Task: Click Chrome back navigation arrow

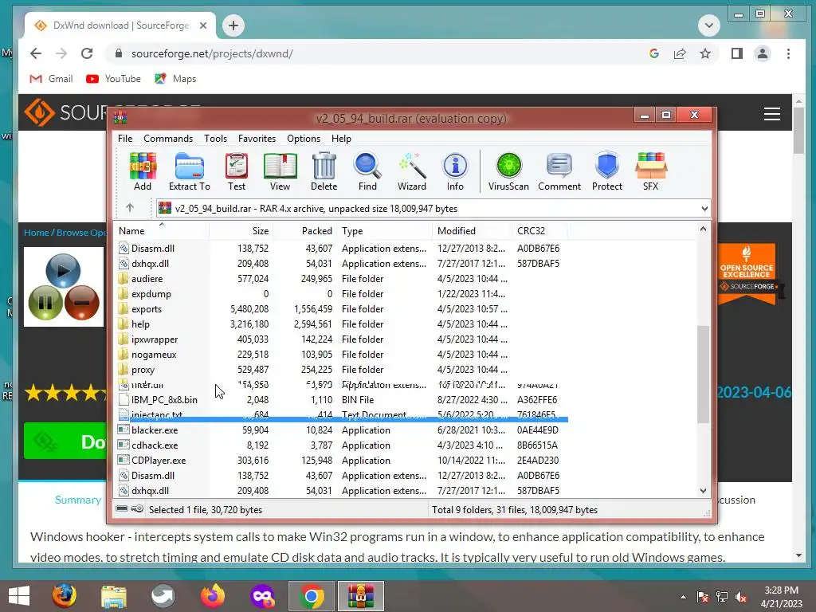Action: tap(35, 53)
